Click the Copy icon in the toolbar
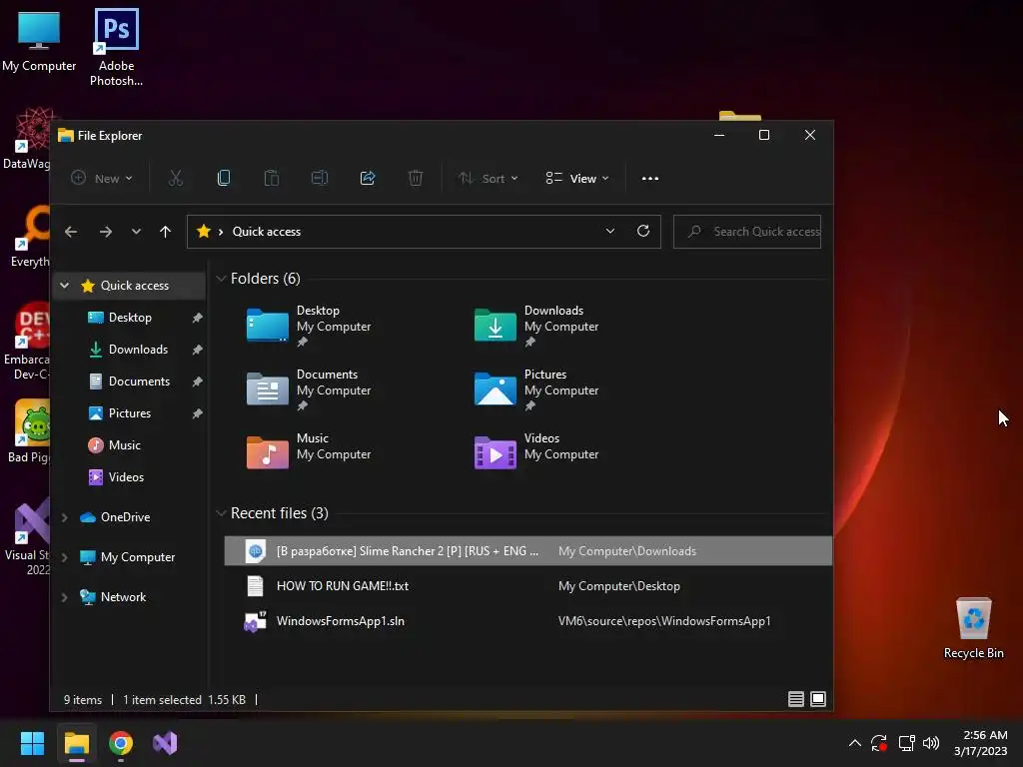The image size is (1023, 767). coord(224,178)
